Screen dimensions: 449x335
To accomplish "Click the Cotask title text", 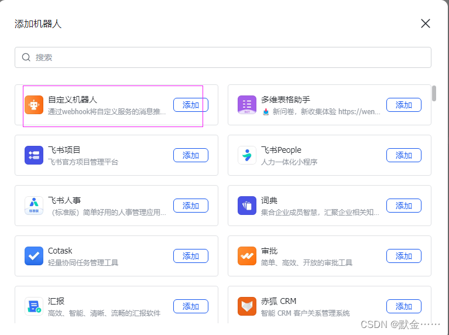I will click(60, 251).
